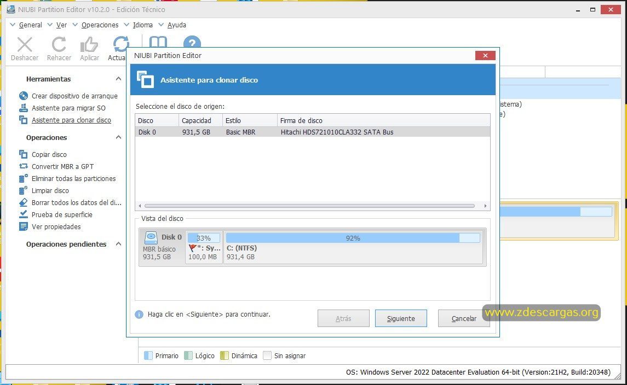Image resolution: width=627 pixels, height=385 pixels.
Task: Click the Ver propiedades icon
Action: tap(24, 226)
